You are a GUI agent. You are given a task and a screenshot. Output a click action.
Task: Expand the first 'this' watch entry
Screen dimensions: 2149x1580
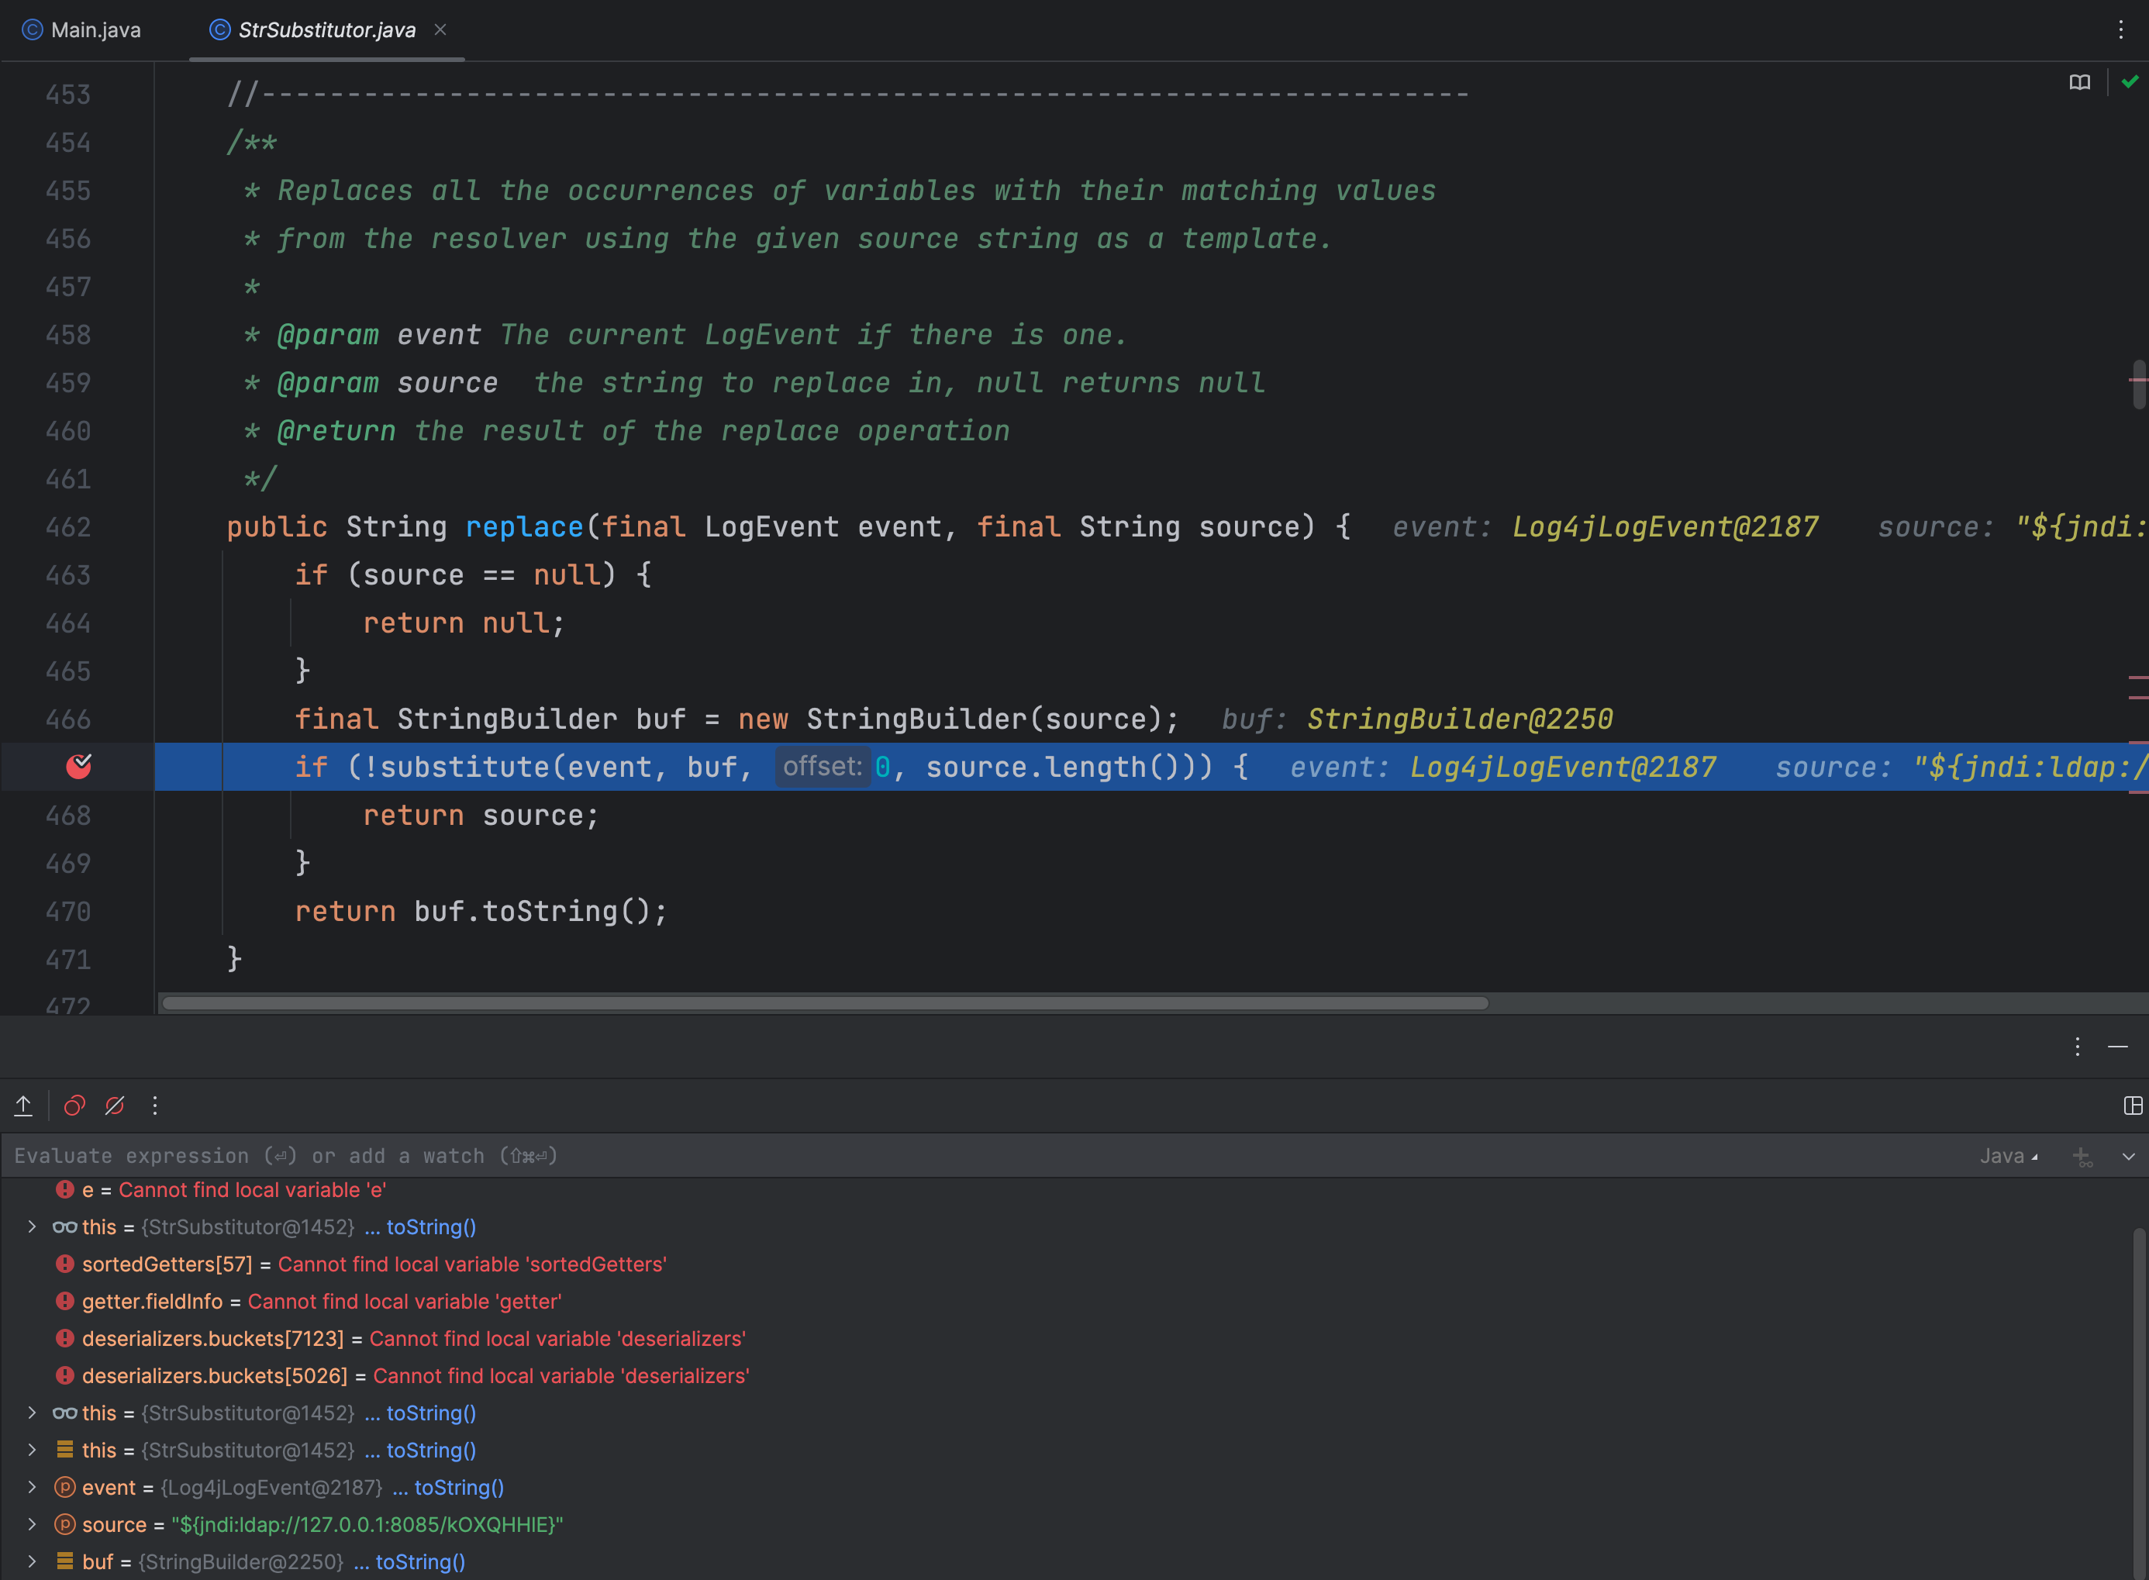32,1226
